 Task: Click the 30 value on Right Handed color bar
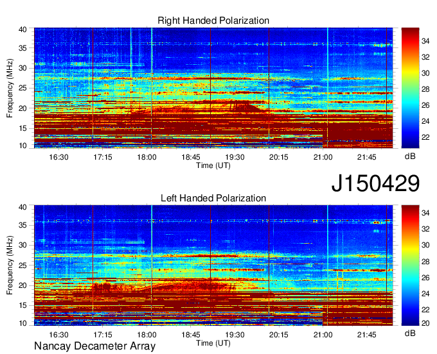(425, 73)
